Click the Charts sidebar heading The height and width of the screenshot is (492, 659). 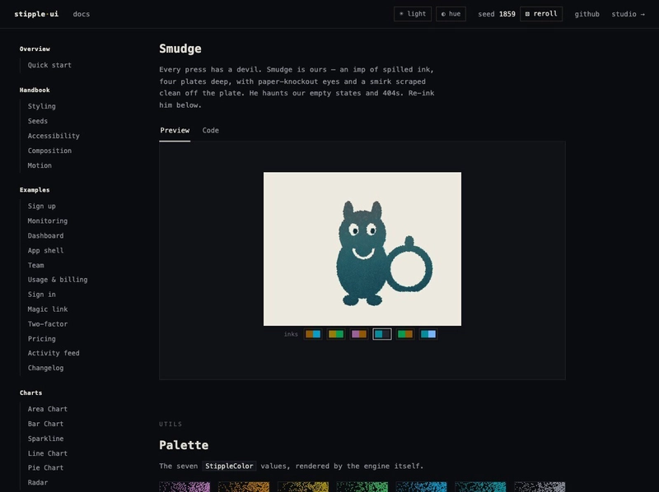[x=30, y=393]
